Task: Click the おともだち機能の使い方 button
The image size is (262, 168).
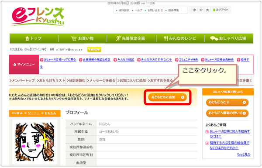Action: 227,113
